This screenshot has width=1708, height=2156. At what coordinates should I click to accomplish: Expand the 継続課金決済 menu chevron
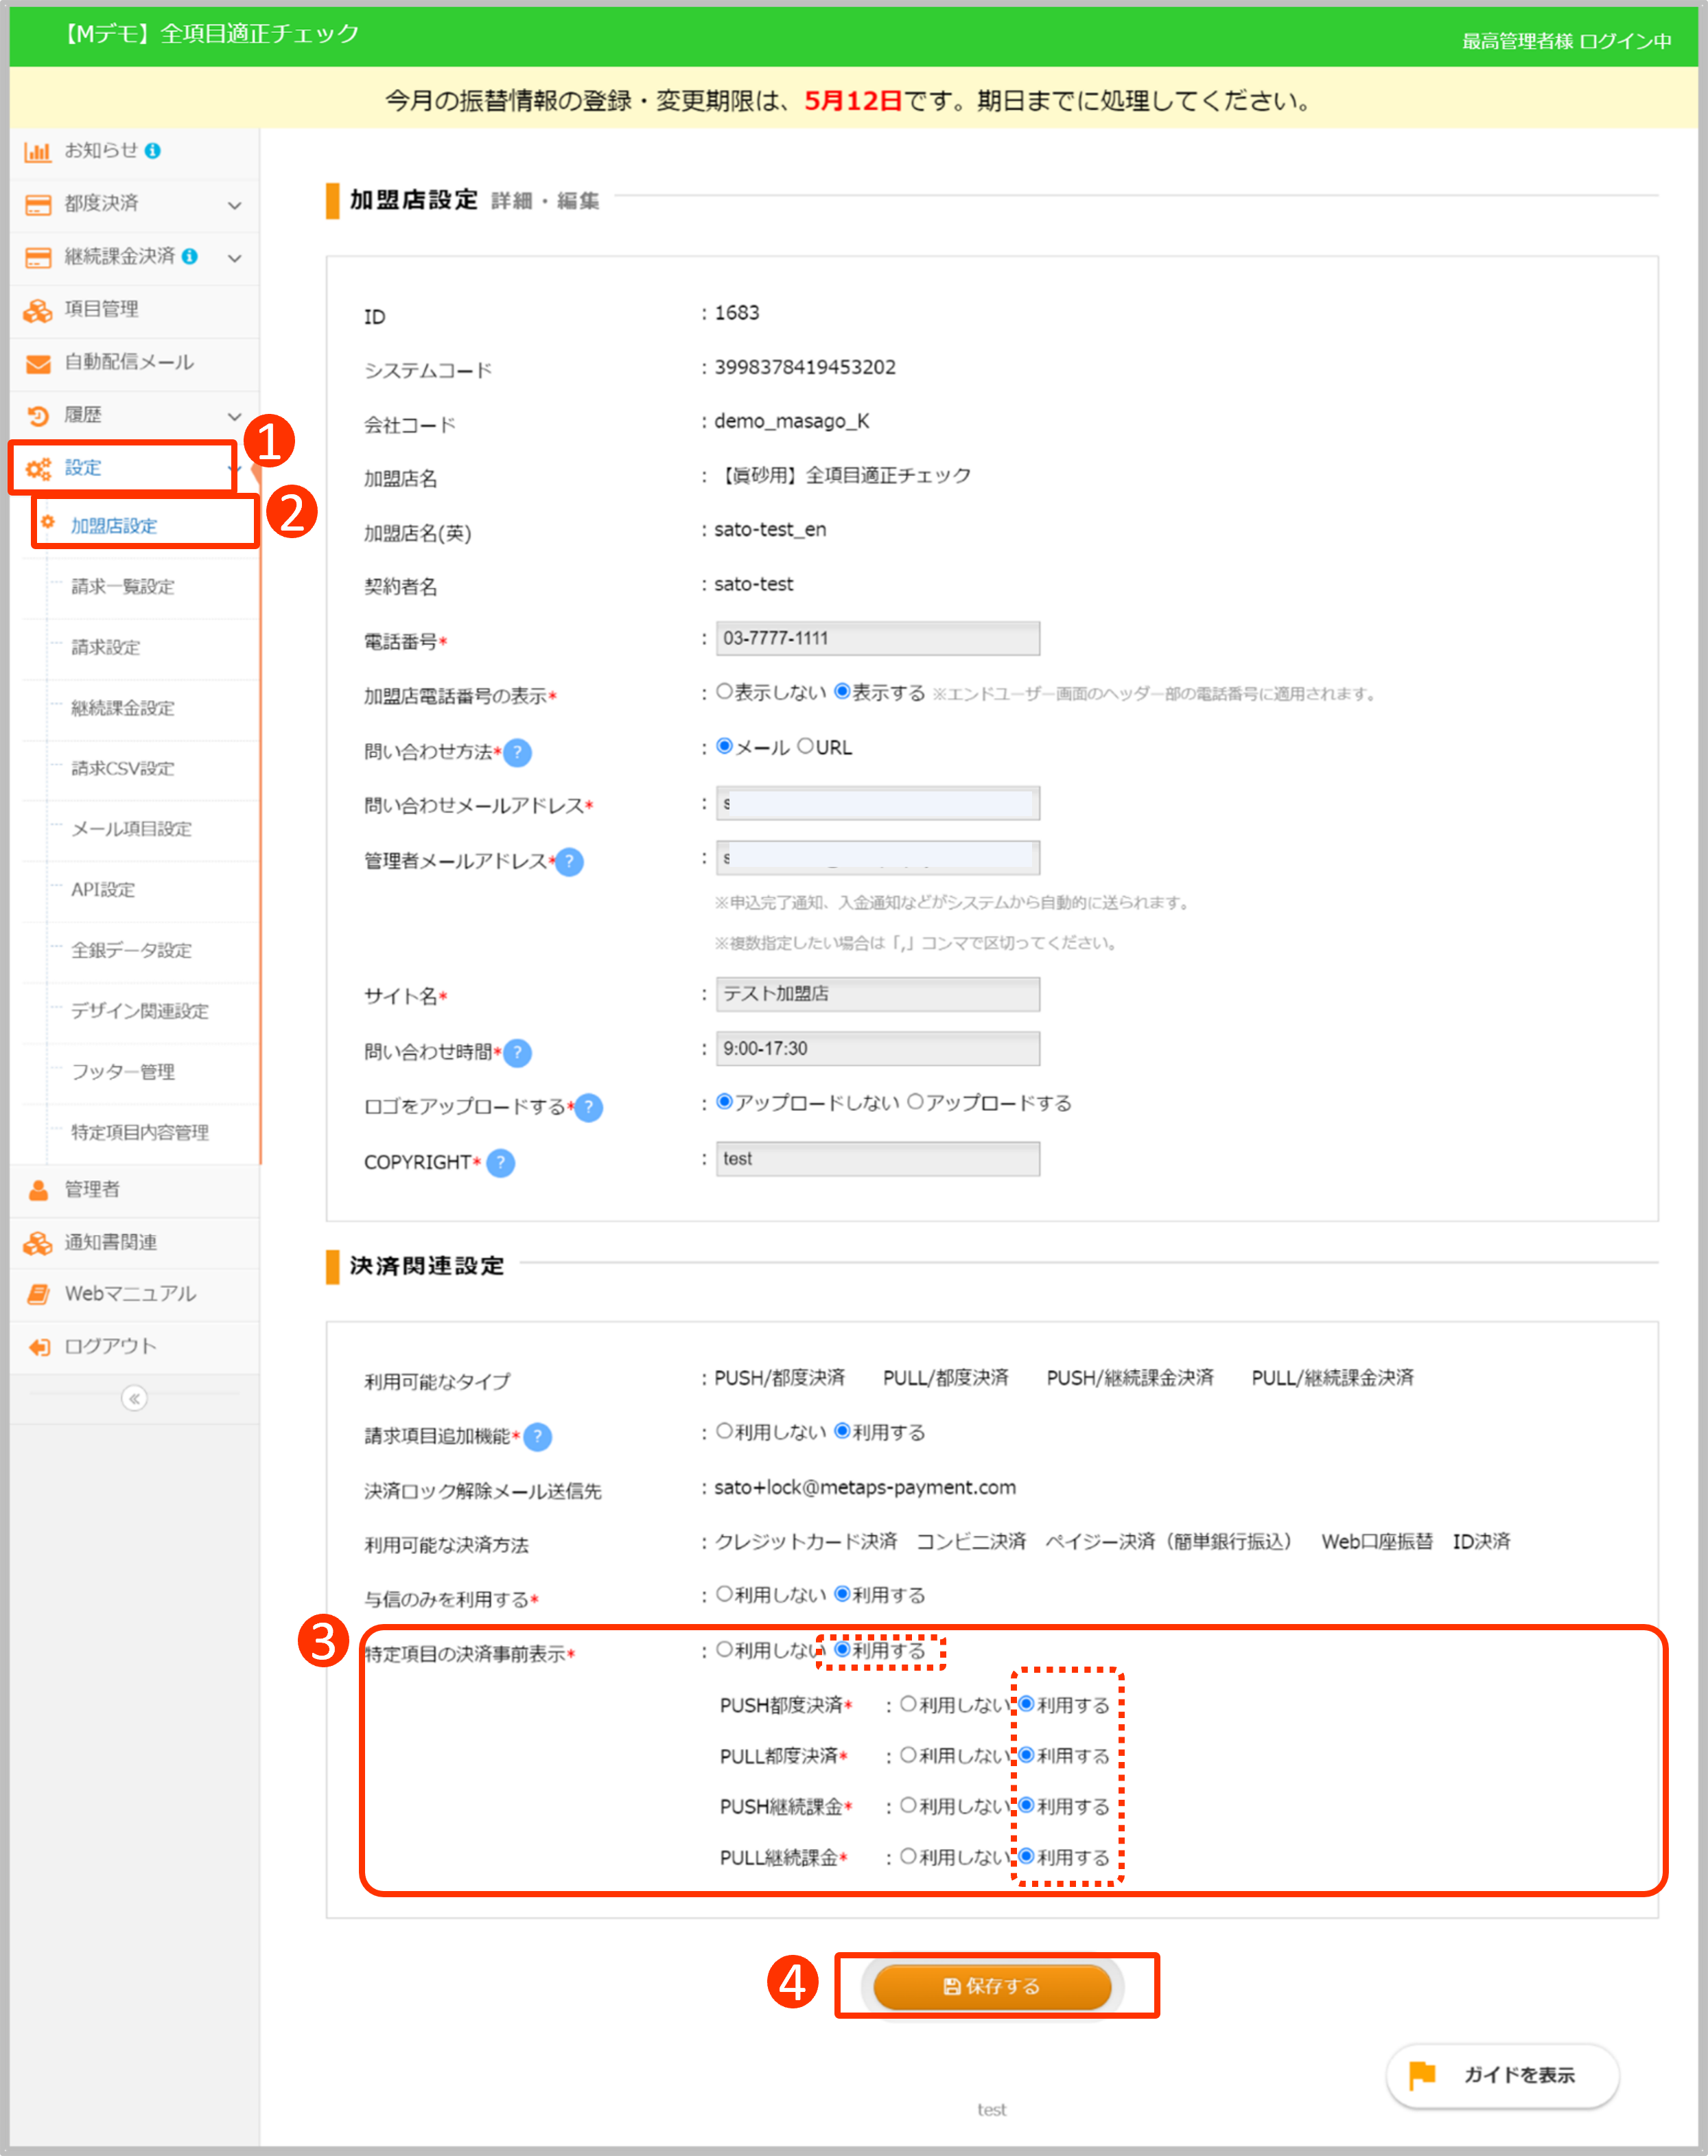(x=234, y=258)
